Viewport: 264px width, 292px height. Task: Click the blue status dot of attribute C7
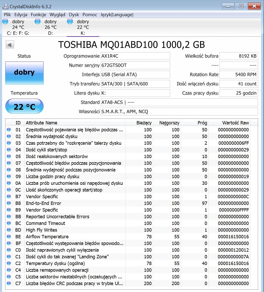9,284
